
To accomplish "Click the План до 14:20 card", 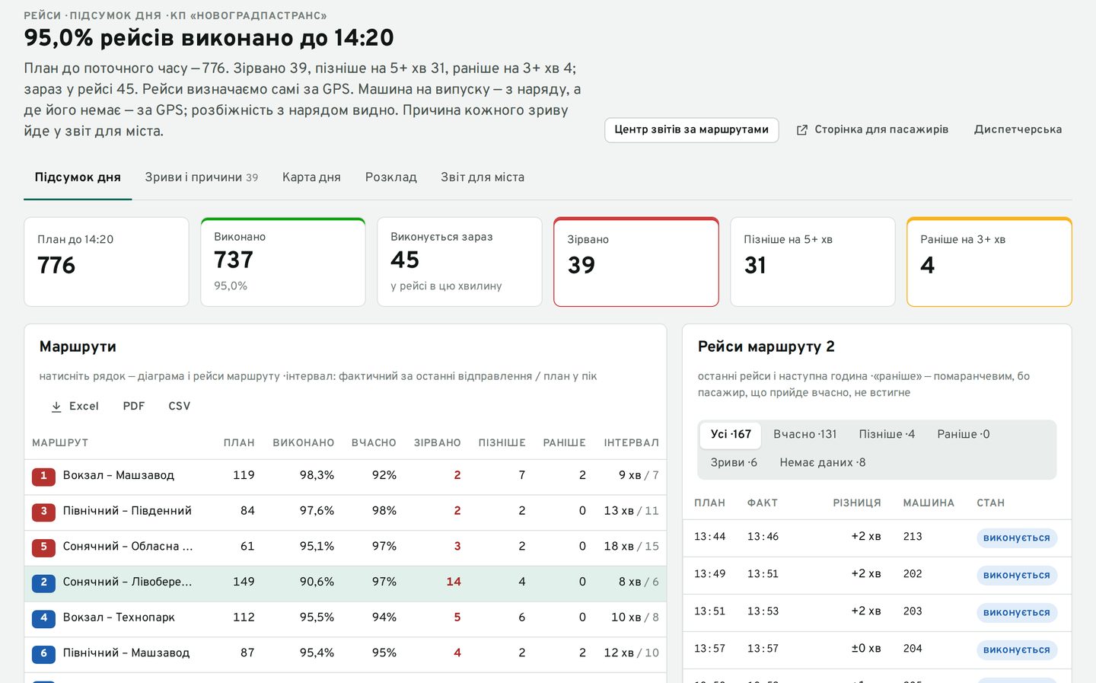I will [x=107, y=262].
